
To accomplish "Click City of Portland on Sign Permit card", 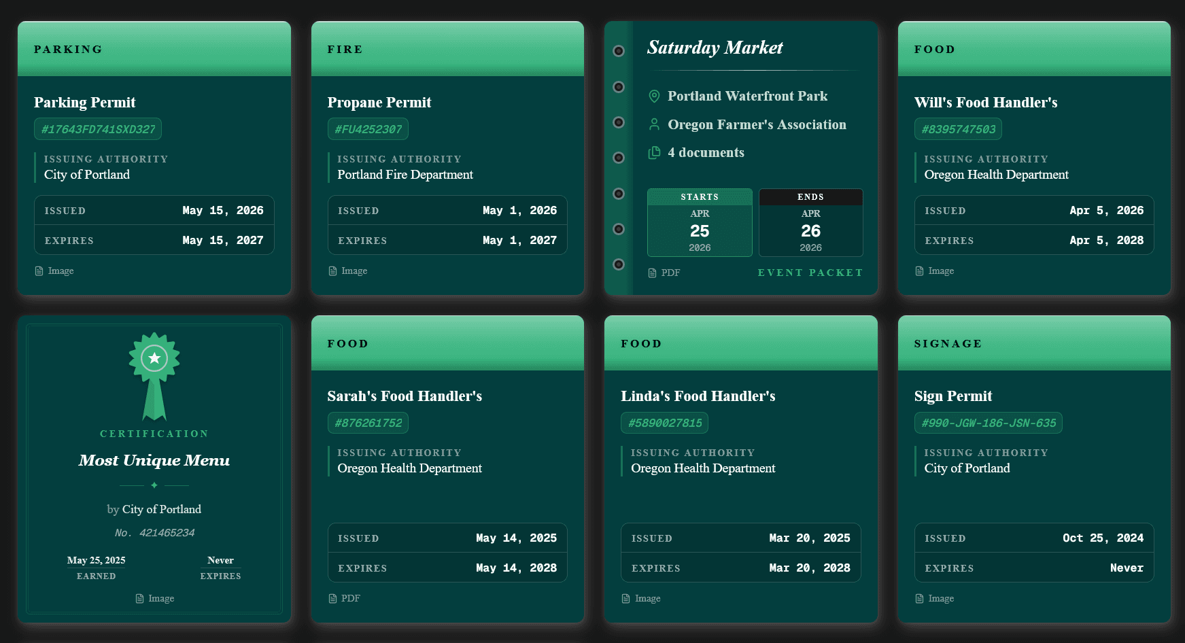I will 967,468.
